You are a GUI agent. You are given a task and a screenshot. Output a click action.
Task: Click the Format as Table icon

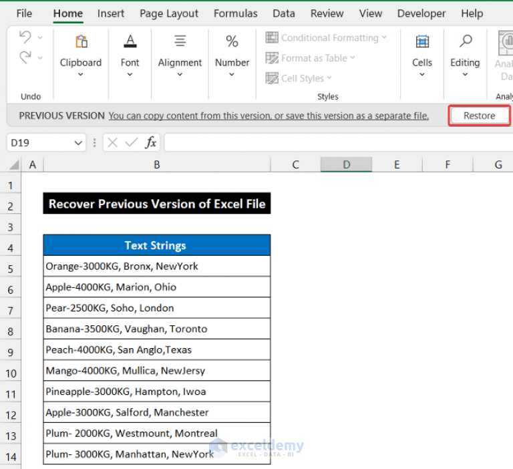272,58
